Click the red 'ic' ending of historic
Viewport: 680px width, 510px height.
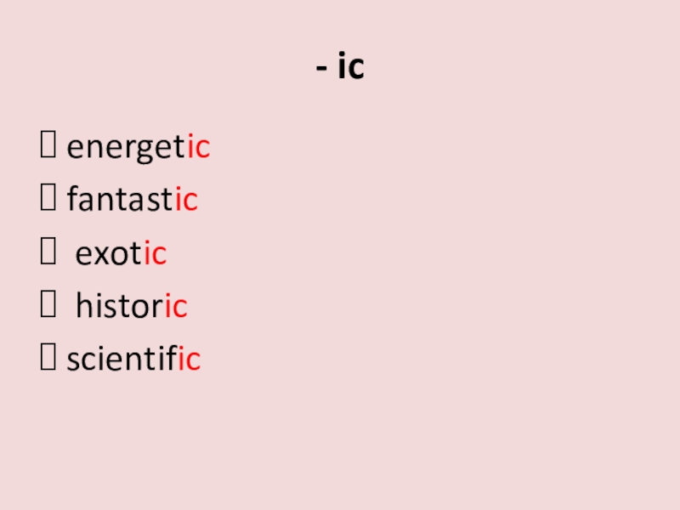click(175, 307)
